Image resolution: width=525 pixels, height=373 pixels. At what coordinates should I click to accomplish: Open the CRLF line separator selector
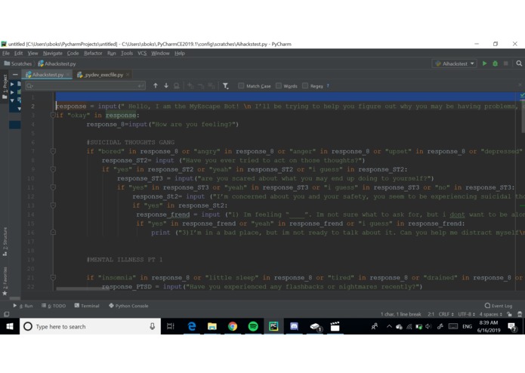click(x=446, y=314)
